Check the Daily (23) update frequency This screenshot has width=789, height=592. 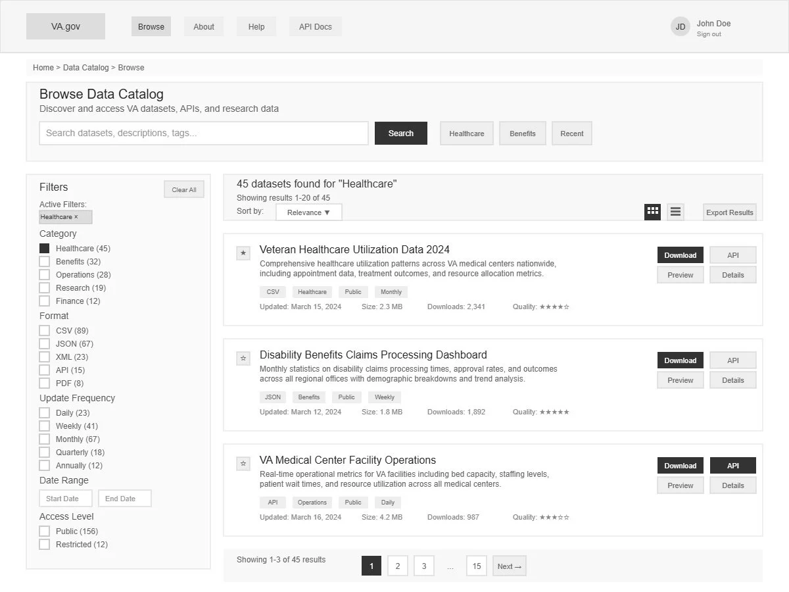click(x=45, y=413)
